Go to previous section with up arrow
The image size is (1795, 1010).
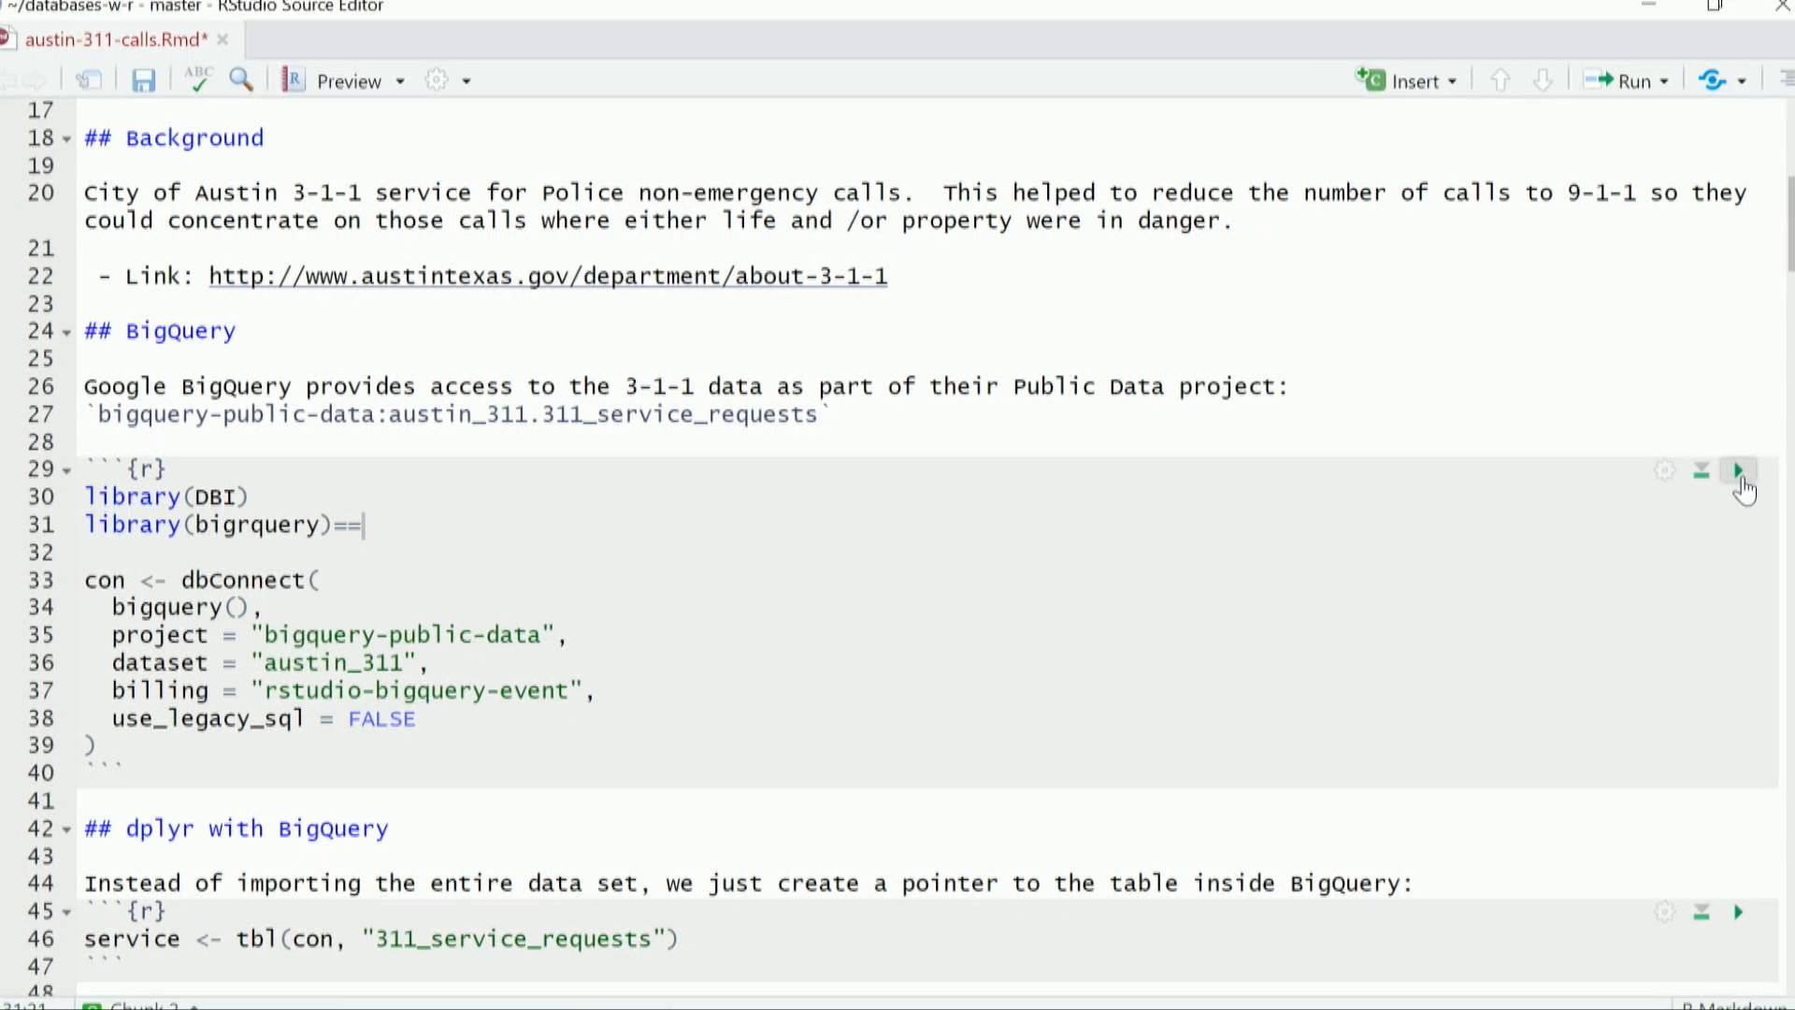(1500, 80)
